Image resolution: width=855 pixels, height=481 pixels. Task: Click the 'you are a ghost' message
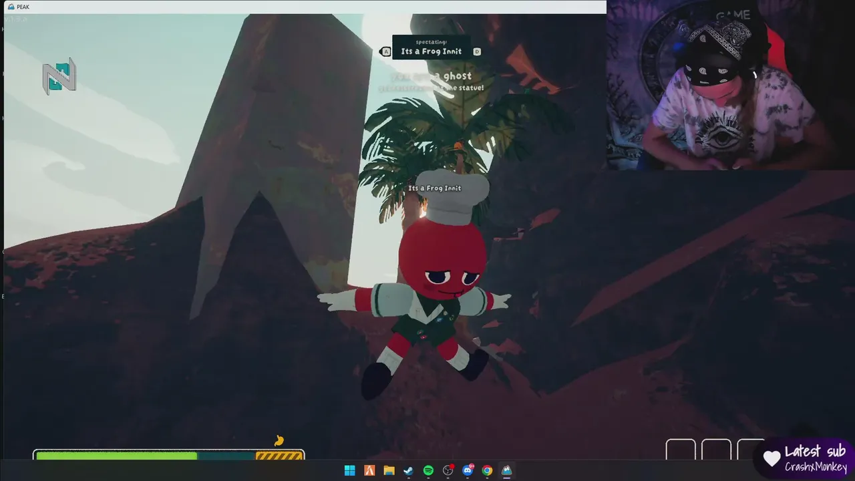click(432, 76)
